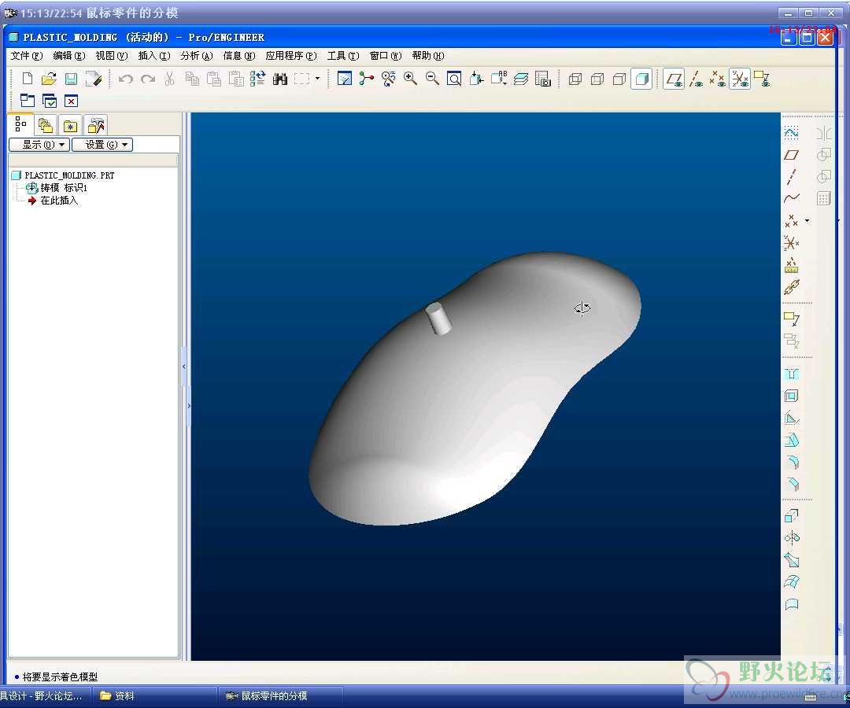Click the refit model to screen icon

[454, 79]
